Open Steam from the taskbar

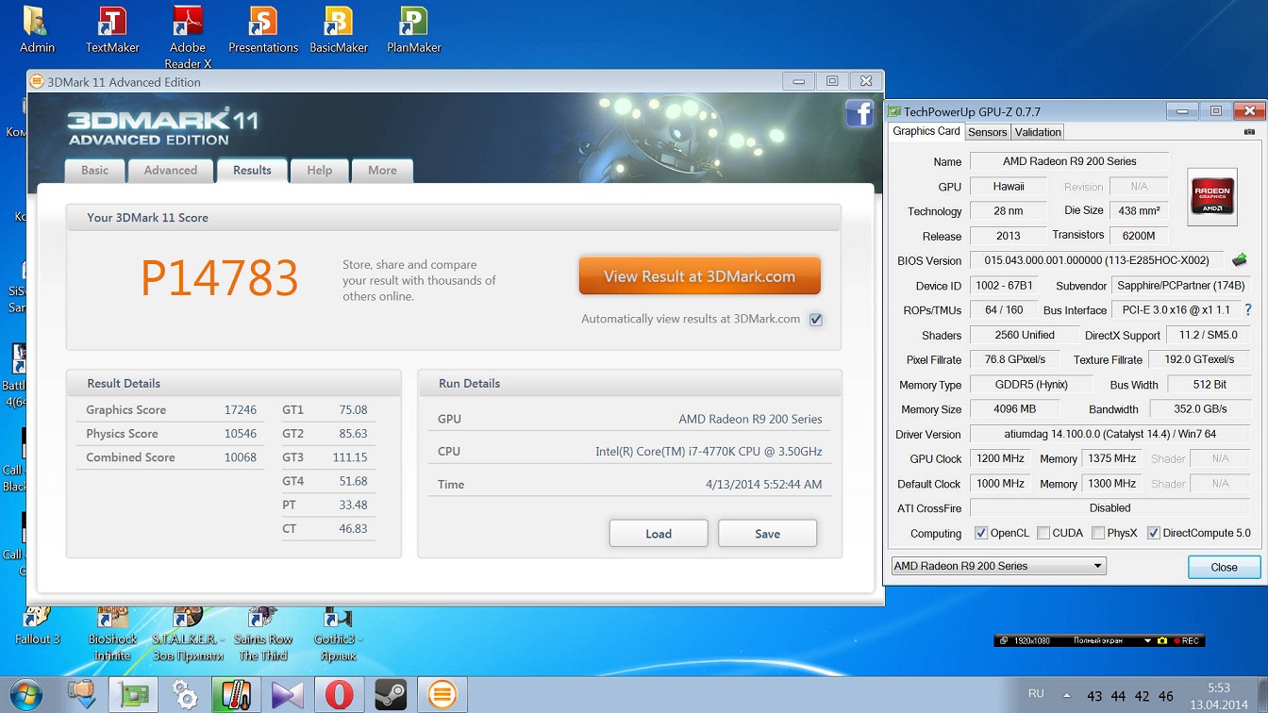coord(391,695)
